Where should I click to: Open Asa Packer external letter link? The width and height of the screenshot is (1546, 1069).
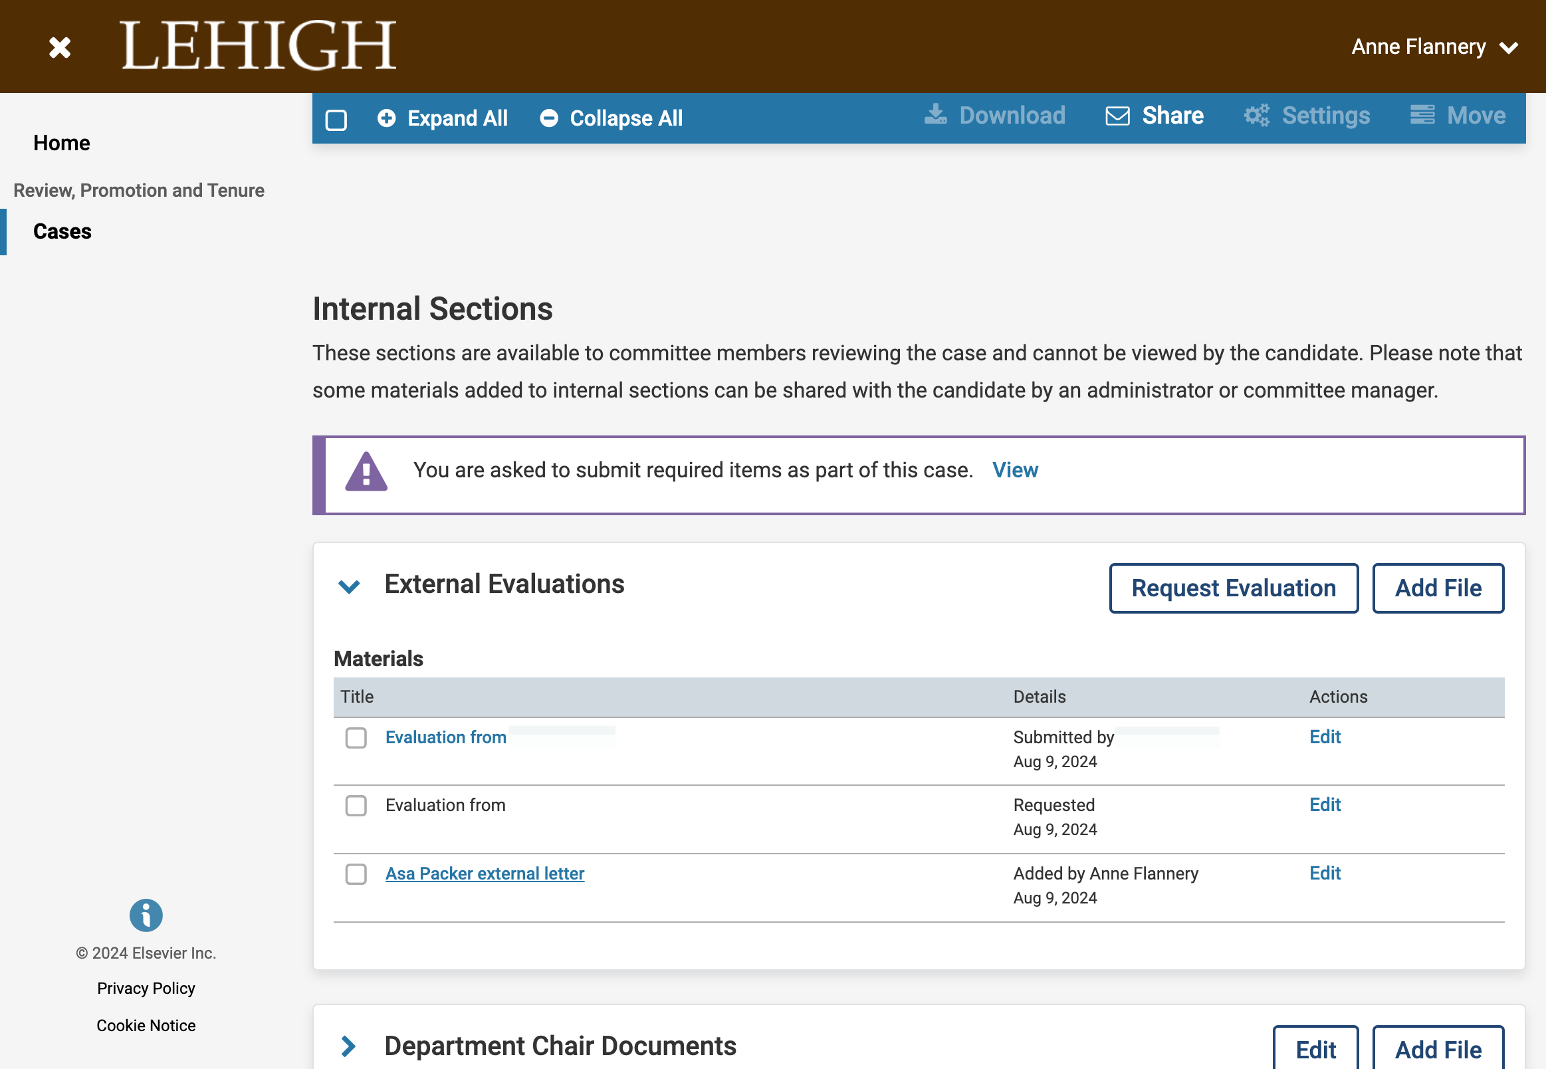pyautogui.click(x=485, y=874)
